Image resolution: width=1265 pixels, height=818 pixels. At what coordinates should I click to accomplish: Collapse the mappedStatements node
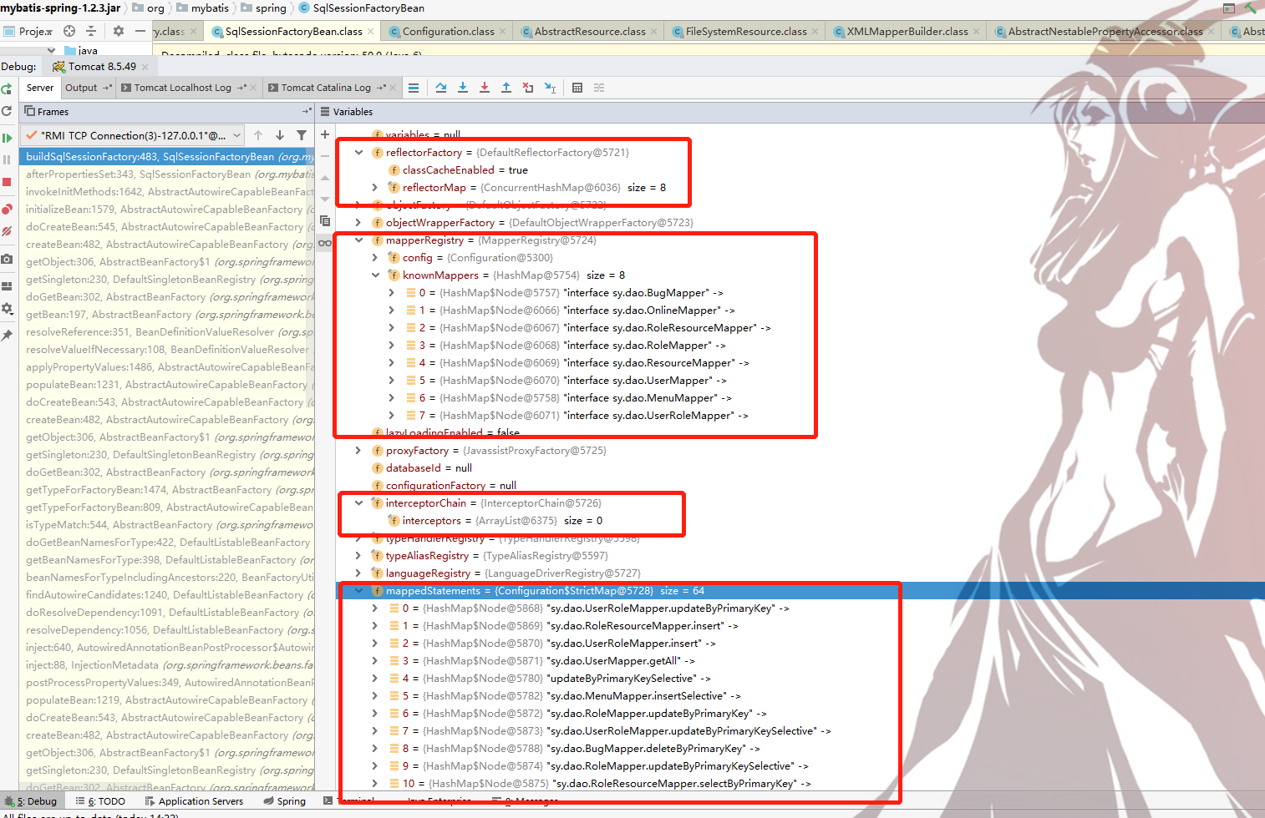point(358,591)
